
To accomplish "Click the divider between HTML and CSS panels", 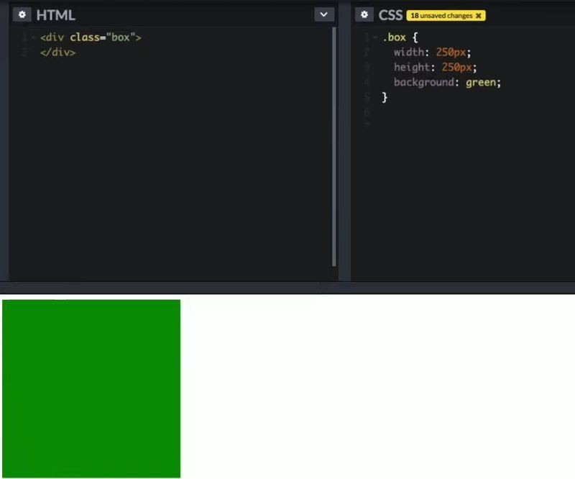I will point(344,144).
